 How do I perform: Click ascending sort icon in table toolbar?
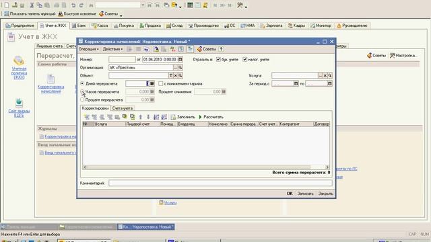(x=156, y=117)
